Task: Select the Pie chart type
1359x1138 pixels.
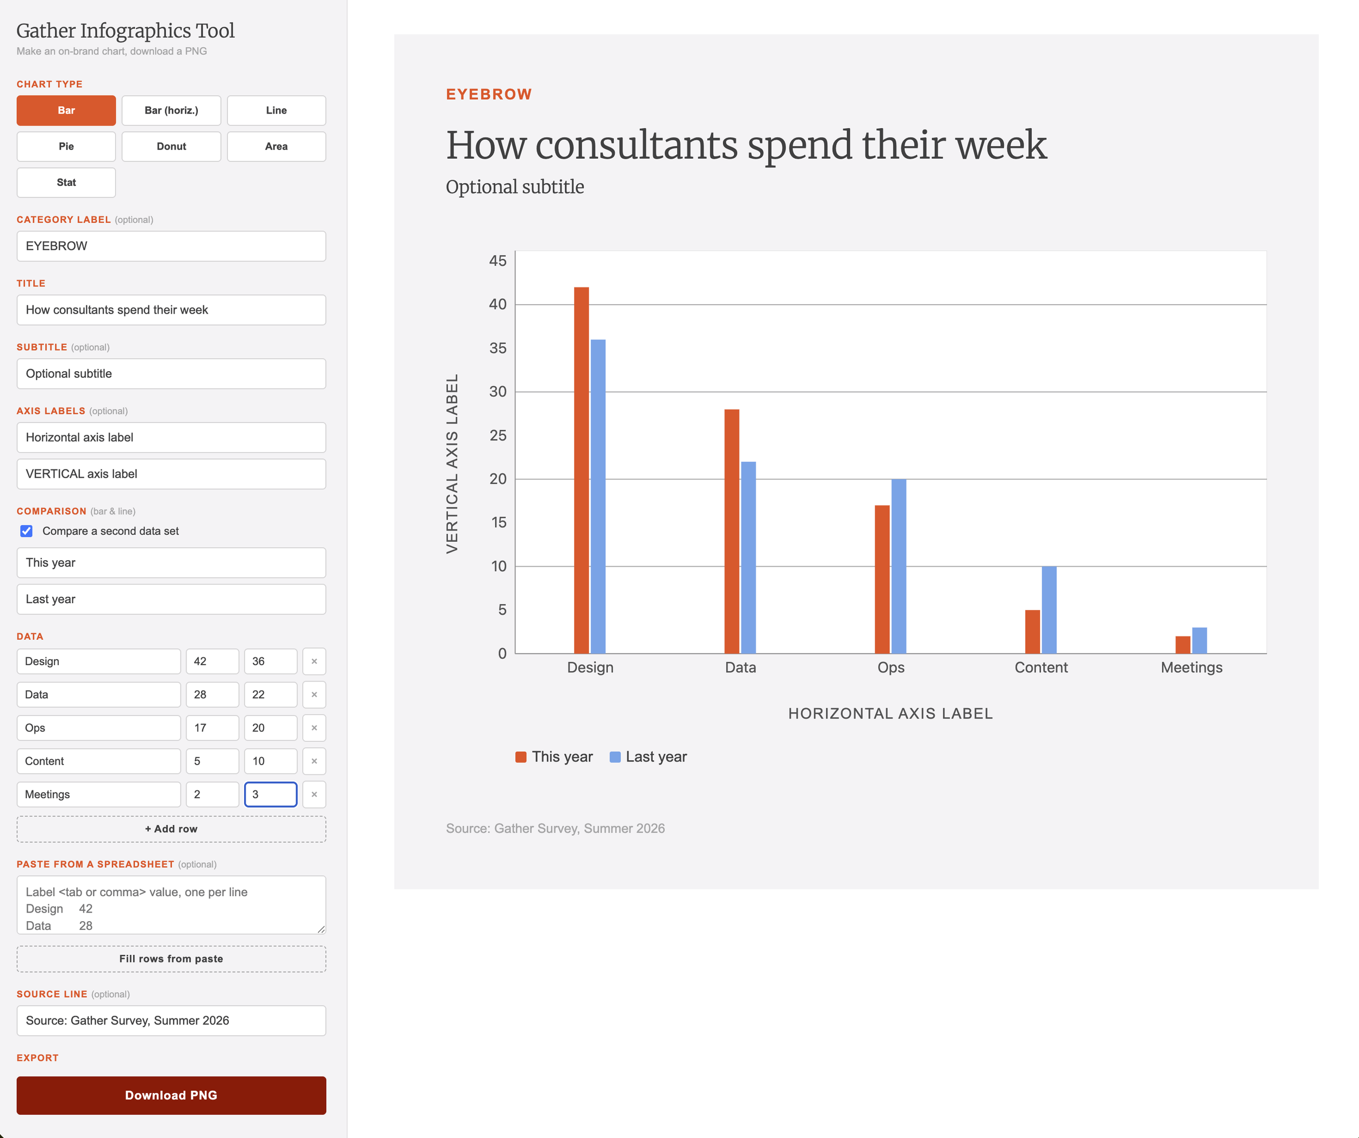Action: point(66,147)
